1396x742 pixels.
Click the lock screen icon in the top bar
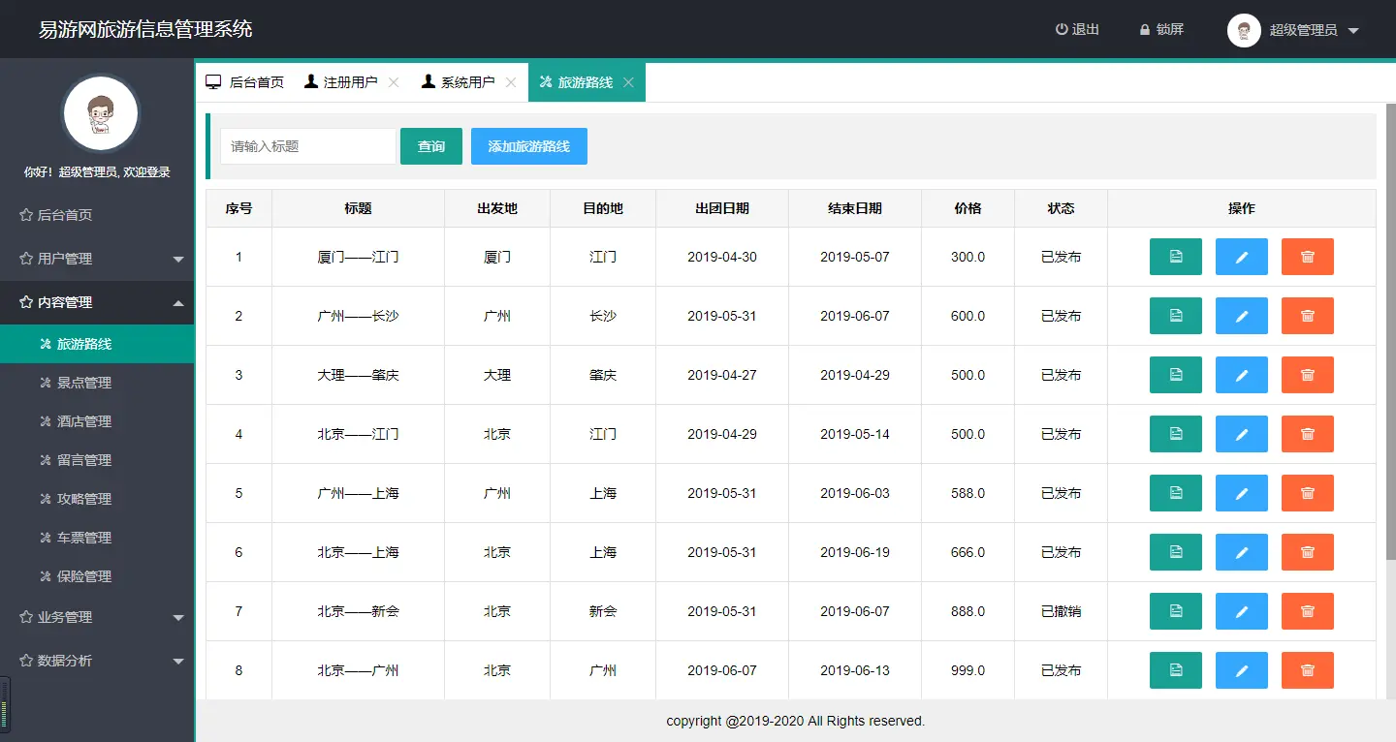[1146, 29]
